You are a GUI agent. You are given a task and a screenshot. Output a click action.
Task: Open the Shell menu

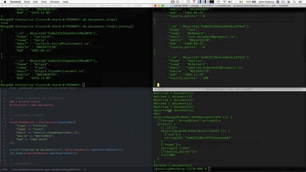point(27,2)
